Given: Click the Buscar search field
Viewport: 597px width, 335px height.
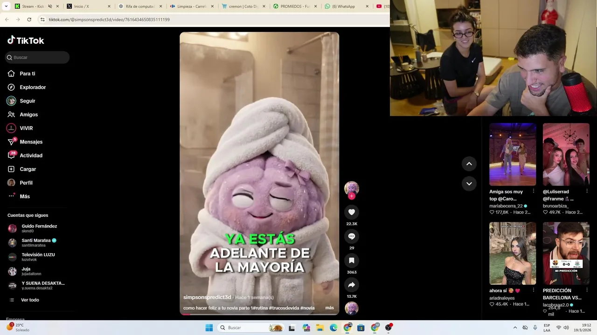Looking at the screenshot, I should coord(37,57).
